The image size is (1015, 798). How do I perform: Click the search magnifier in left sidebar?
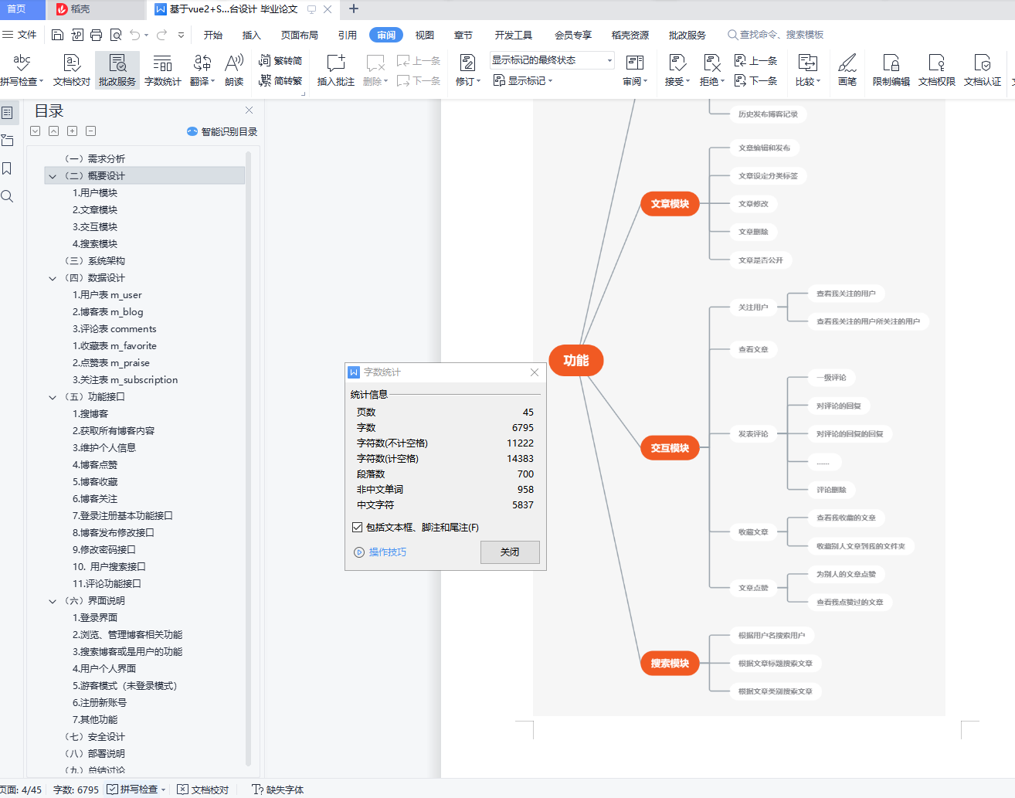[7, 196]
